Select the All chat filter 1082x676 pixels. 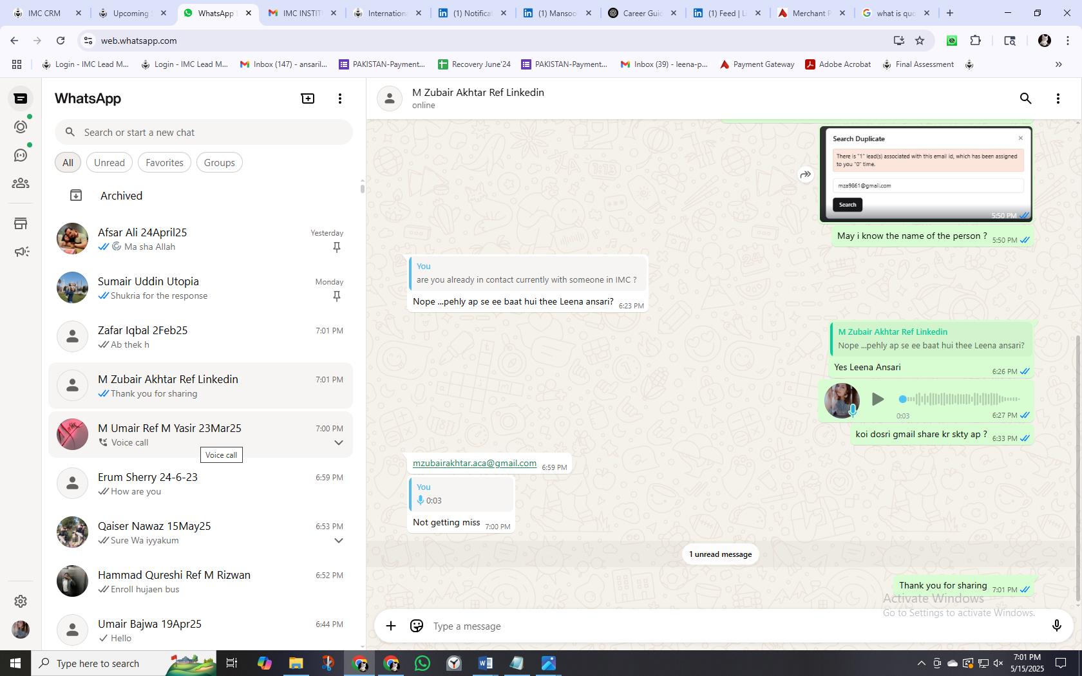click(68, 163)
